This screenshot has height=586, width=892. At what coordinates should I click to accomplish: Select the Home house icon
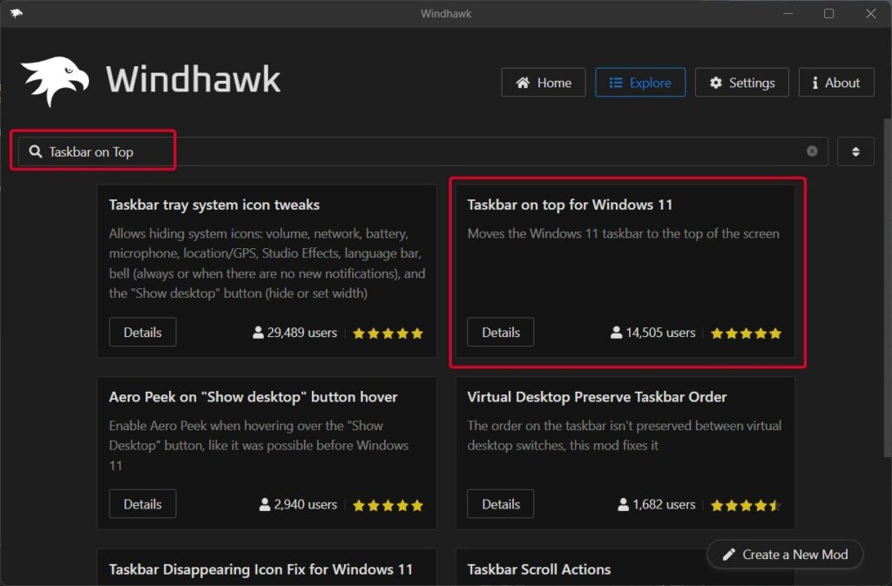tap(522, 82)
